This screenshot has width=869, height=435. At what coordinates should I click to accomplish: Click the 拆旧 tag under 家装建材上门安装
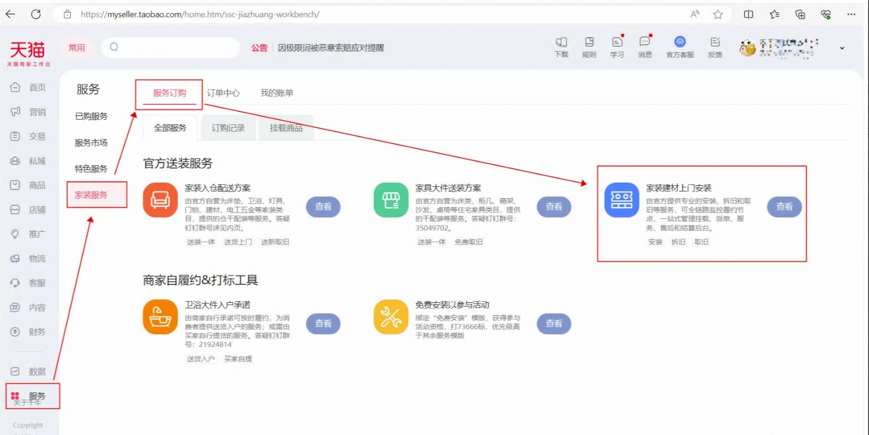pos(678,242)
